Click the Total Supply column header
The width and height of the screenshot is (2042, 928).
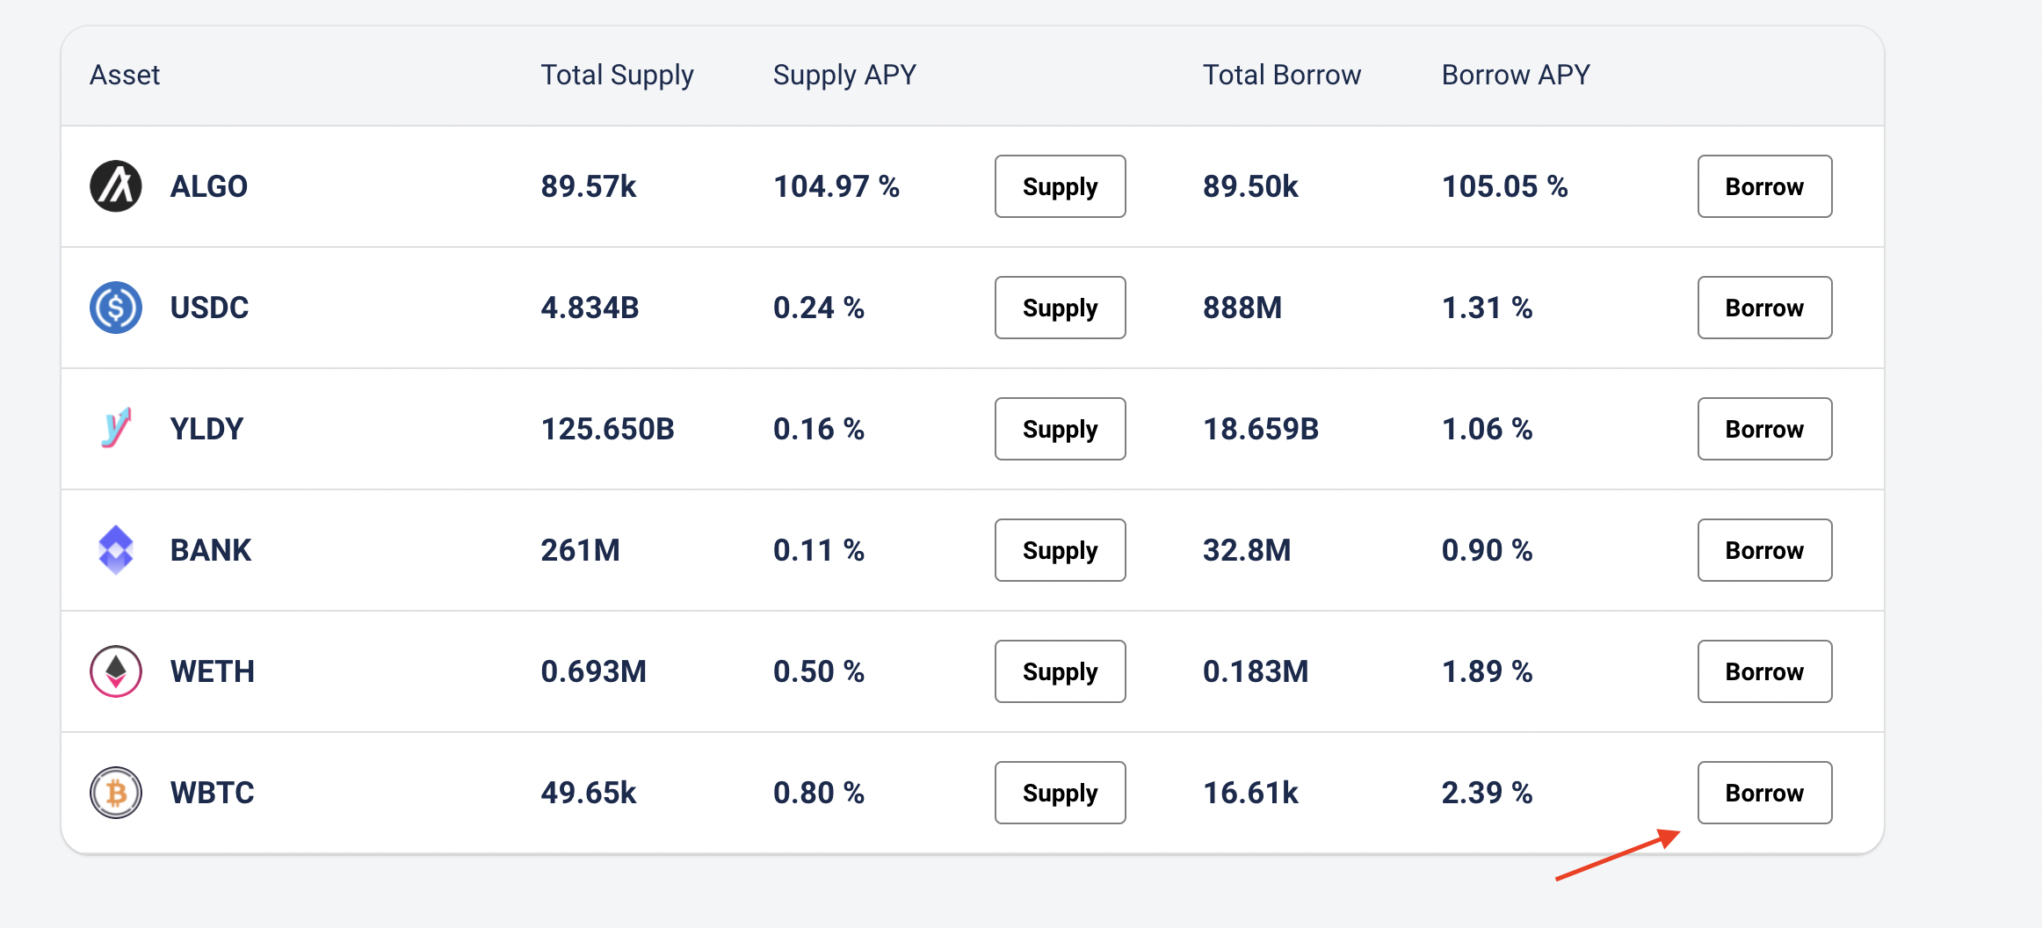(x=617, y=76)
